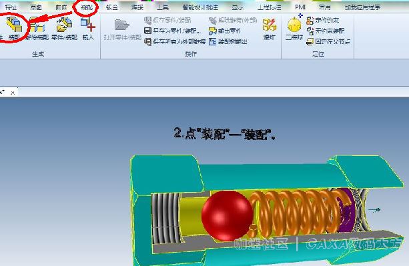The width and height of the screenshot is (409, 266).
Task: Switch to the 装配 ribbon tab
Action: click(x=86, y=7)
